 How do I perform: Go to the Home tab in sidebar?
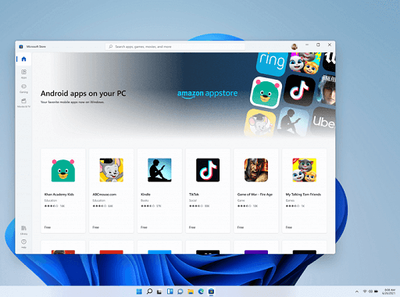(x=23, y=59)
